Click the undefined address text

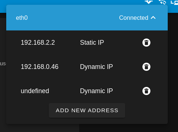pyautogui.click(x=35, y=91)
